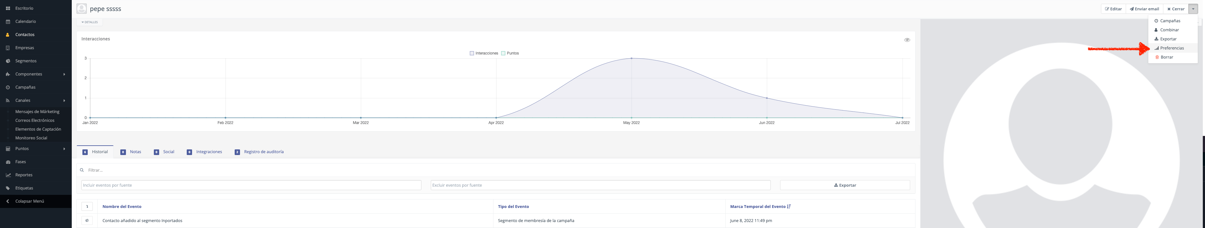This screenshot has height=228, width=1205.
Task: Expand the DETALLES section
Action: [89, 22]
